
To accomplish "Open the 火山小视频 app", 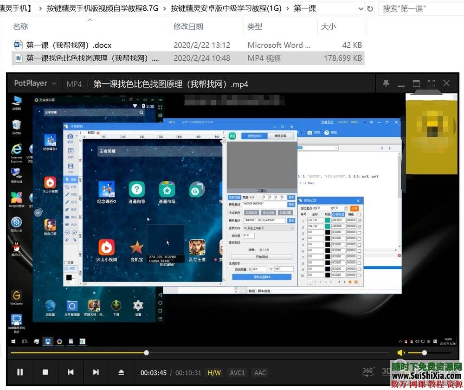I will click(x=106, y=246).
